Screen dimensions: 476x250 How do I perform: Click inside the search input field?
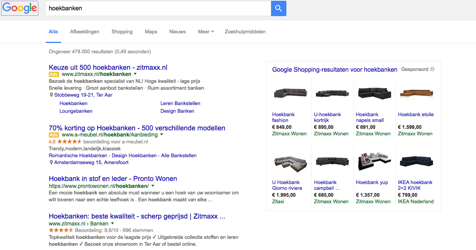(154, 8)
